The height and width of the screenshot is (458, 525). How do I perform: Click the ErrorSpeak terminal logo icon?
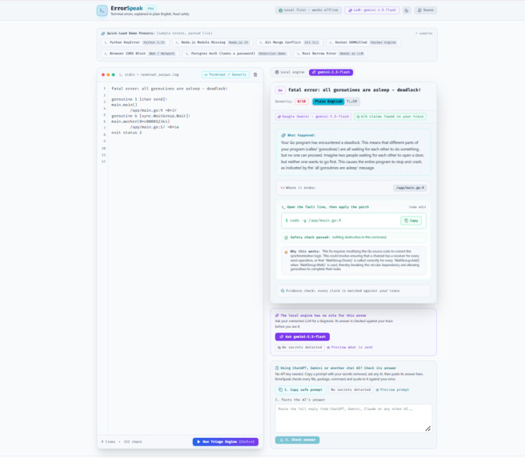102,10
